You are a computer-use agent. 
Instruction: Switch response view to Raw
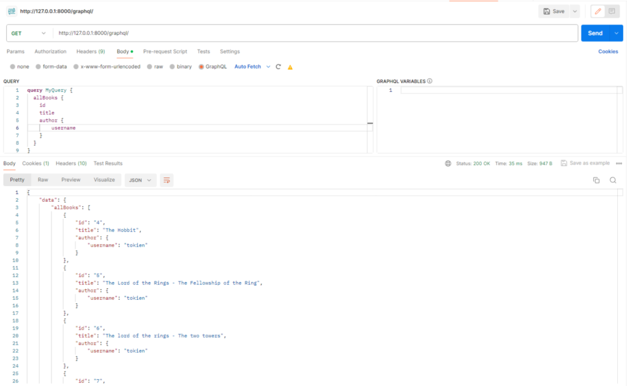(43, 180)
